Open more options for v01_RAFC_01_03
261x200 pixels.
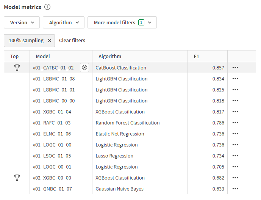pyautogui.click(x=235, y=123)
